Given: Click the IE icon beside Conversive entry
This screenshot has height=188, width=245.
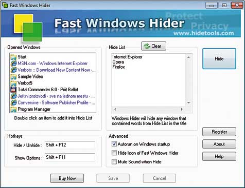Looking at the screenshot, I should click(x=13, y=102).
